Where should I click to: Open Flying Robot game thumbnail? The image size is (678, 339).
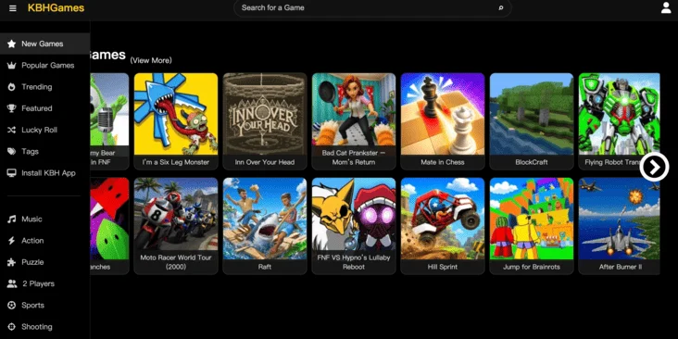(620, 114)
